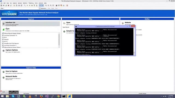Click the go to last packet icon

(x=37, y=5)
